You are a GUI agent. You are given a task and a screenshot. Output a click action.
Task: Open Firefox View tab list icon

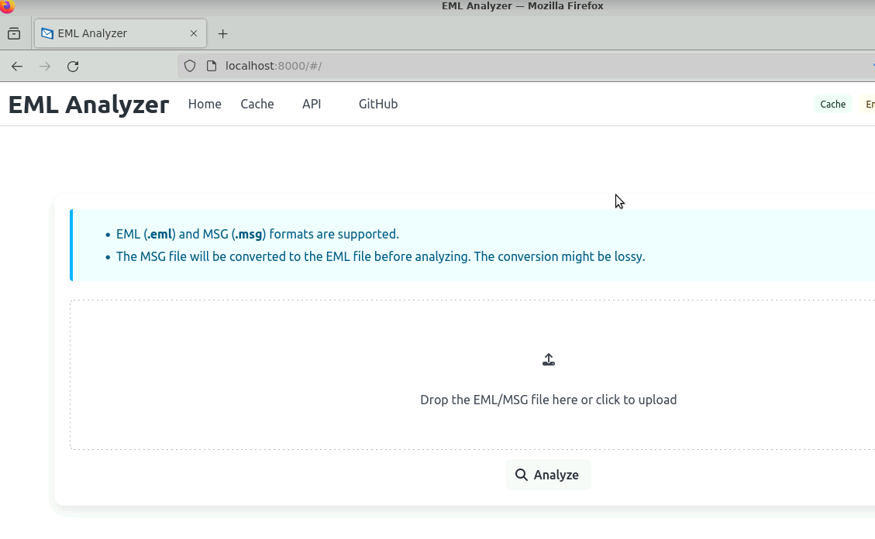pos(14,34)
